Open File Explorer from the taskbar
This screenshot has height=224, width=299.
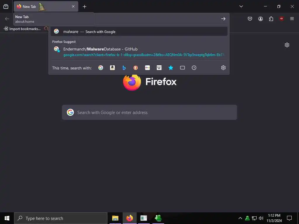point(115,218)
